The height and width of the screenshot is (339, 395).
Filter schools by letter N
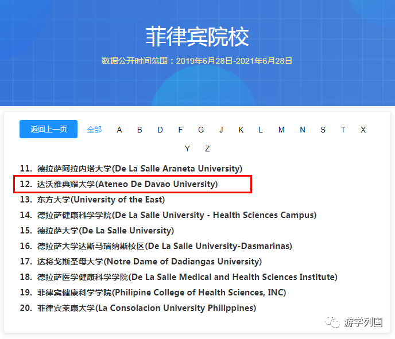(303, 130)
